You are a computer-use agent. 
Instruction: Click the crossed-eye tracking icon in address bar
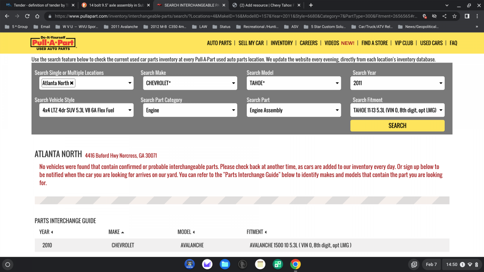coord(434,16)
